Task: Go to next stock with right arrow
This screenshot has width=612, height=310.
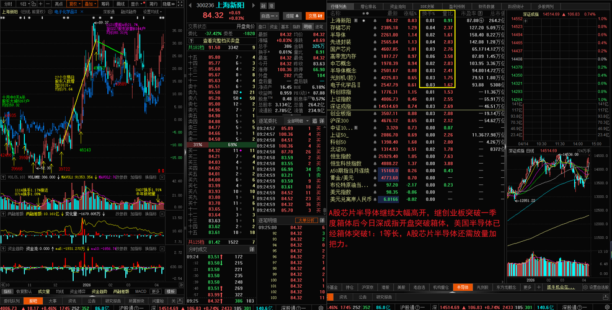Action: pos(254,6)
